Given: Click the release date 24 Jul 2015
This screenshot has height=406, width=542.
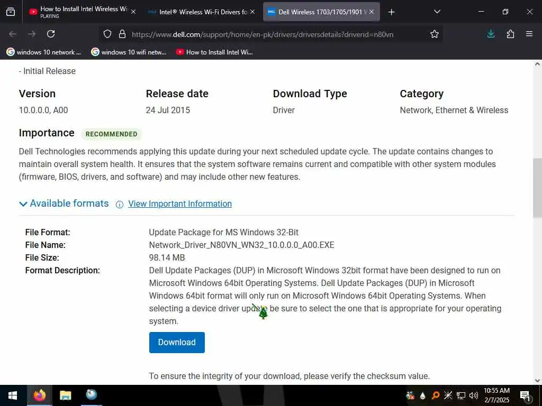Looking at the screenshot, I should (x=168, y=110).
